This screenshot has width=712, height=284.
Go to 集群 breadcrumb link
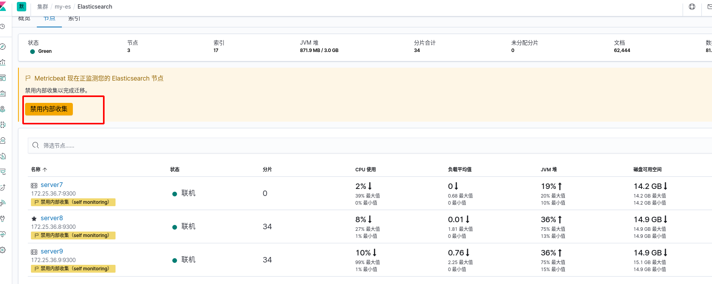click(43, 7)
